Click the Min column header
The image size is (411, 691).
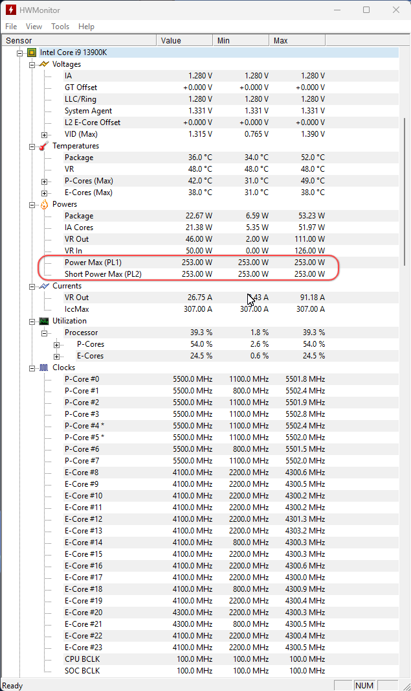click(x=241, y=41)
